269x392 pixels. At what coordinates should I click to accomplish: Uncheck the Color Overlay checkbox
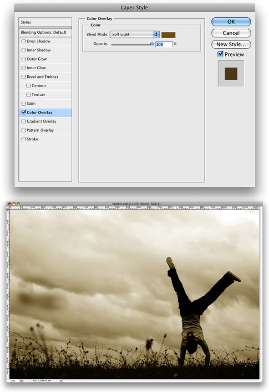pos(24,112)
